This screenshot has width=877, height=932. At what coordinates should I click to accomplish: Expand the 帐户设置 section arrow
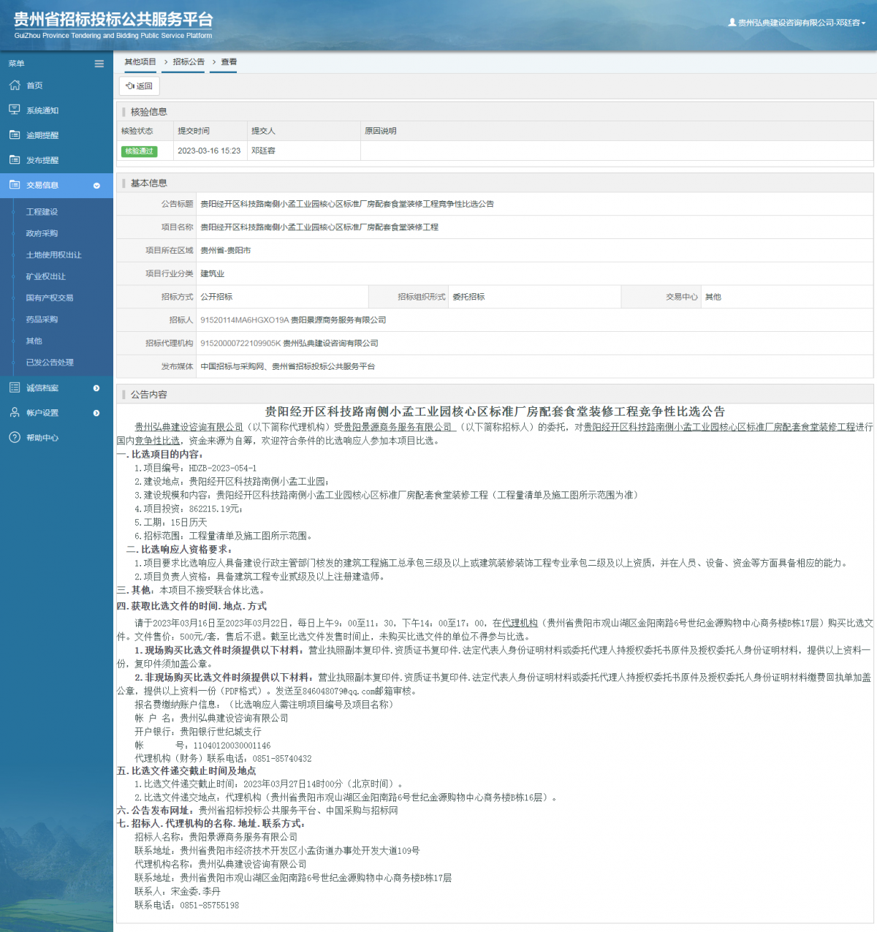tap(96, 413)
